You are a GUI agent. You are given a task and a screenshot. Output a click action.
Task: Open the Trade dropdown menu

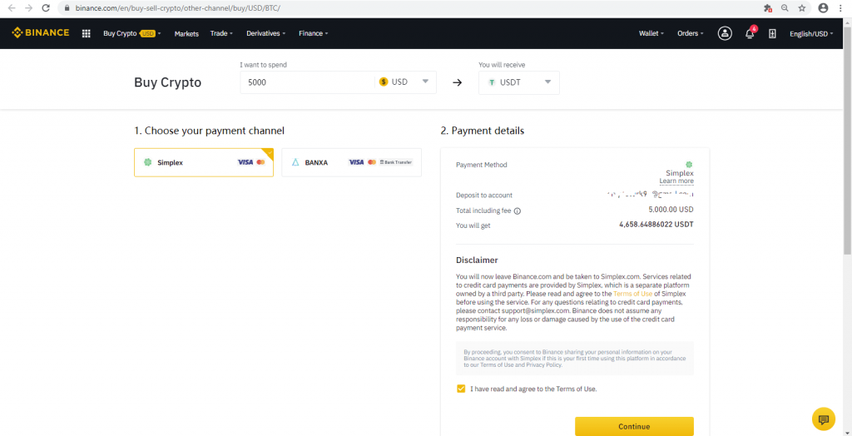[x=221, y=34]
